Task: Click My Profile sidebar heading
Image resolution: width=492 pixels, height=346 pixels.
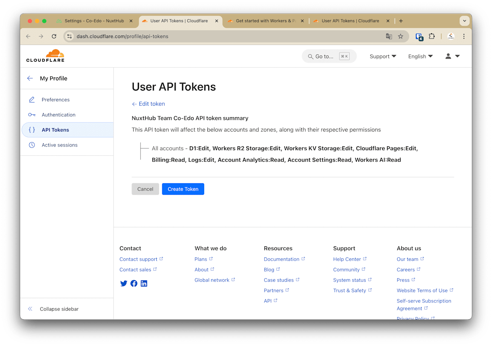Action: tap(54, 78)
